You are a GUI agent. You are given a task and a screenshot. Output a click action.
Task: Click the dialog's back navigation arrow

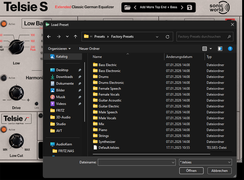point(49,37)
